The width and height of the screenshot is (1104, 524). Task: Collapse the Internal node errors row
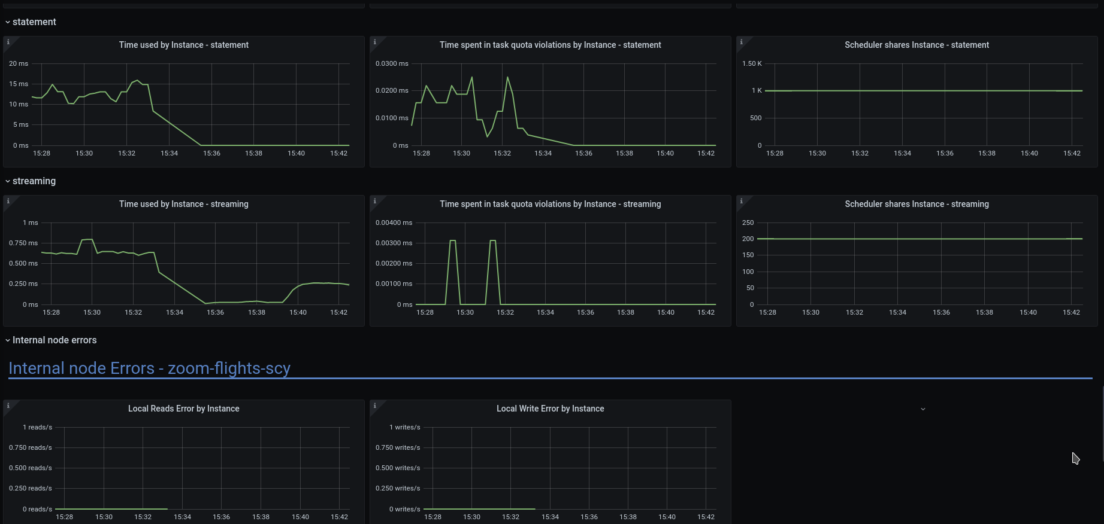(51, 340)
